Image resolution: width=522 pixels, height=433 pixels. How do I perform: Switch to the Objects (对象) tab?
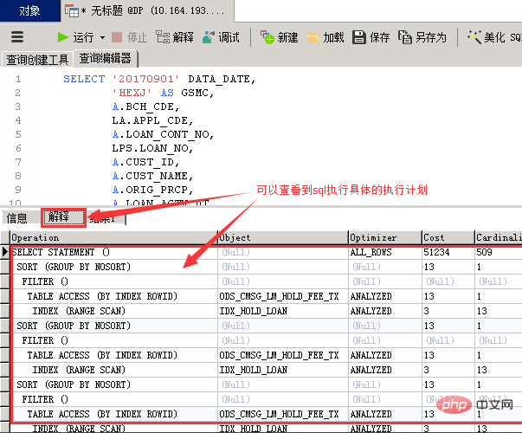pyautogui.click(x=30, y=10)
